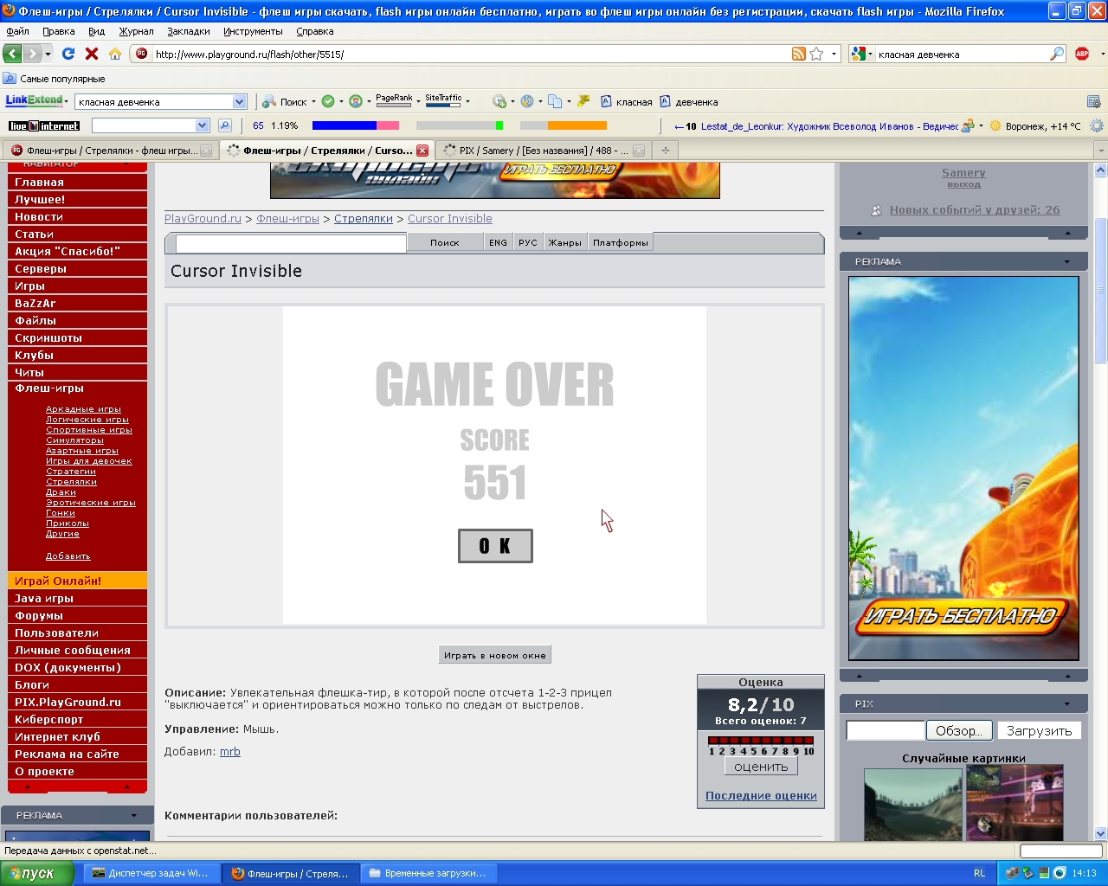The height and width of the screenshot is (886, 1108).
Task: Open the list all tabs dropdown
Action: tap(1100, 151)
